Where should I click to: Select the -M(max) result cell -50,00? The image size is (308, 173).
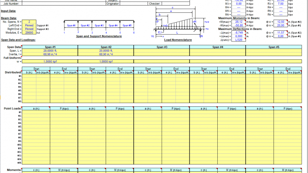(x=239, y=25)
